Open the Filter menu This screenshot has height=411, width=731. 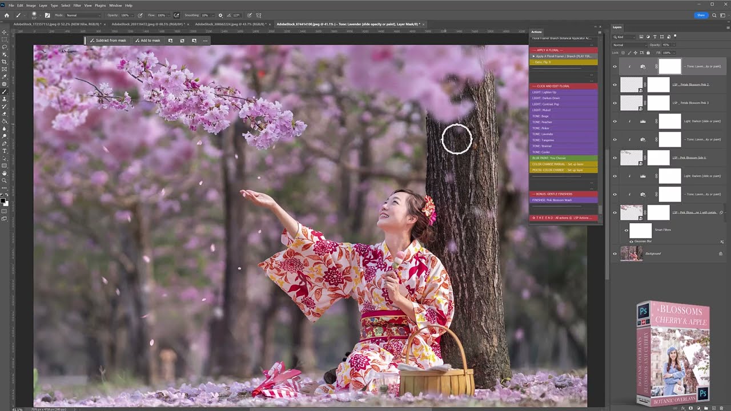click(x=76, y=5)
